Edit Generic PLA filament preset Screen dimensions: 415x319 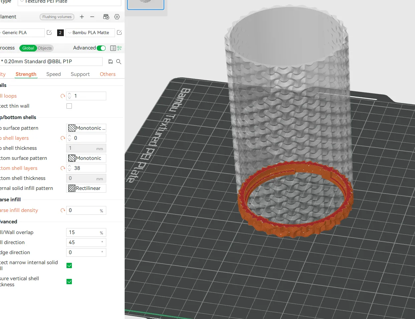tap(49, 32)
